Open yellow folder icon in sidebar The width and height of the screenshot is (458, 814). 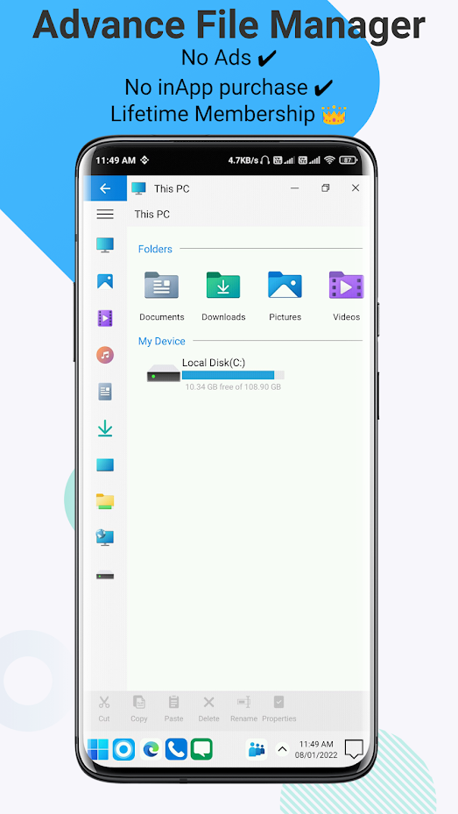105,501
